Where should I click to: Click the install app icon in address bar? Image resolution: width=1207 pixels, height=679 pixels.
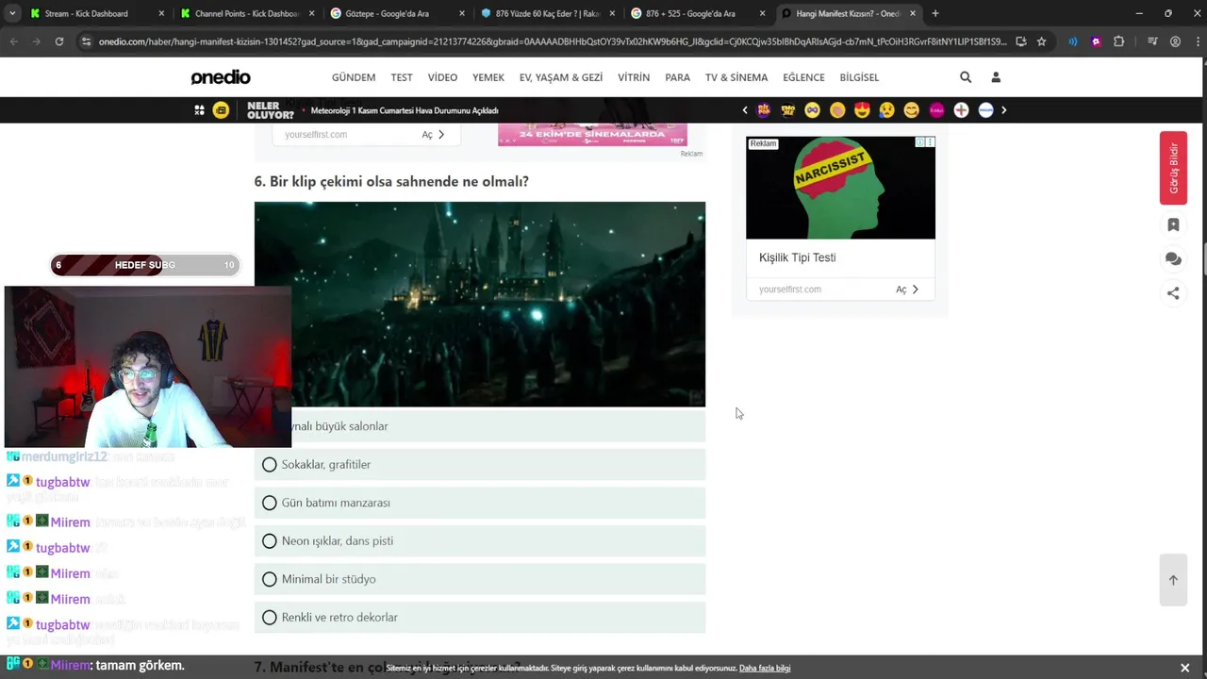click(x=1020, y=41)
